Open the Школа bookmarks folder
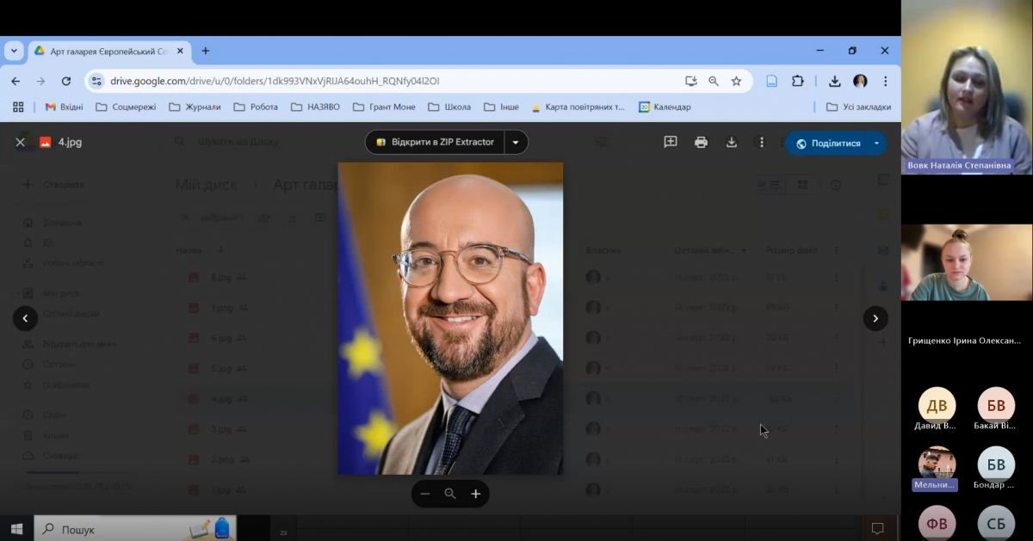This screenshot has width=1033, height=541. [449, 108]
